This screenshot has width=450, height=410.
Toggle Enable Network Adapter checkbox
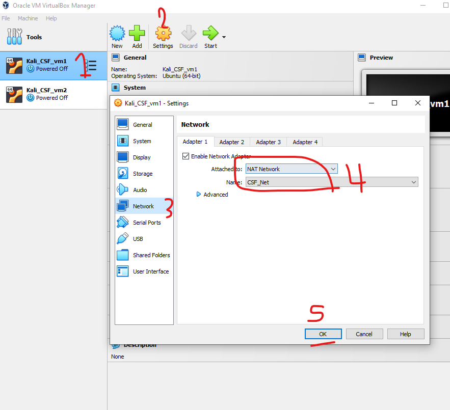pos(186,156)
